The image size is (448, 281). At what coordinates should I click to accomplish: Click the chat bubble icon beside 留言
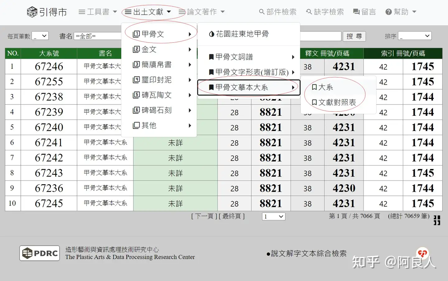[x=356, y=12]
